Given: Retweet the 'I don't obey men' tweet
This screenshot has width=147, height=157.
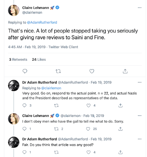Looking at the screenshot, I should tap(56, 129).
